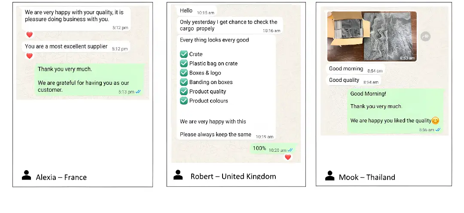Click the checkmark beside Product quality
This screenshot has width=464, height=213.
(x=184, y=91)
